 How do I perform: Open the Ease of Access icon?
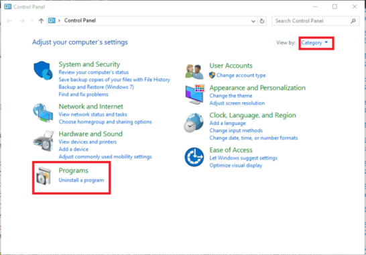point(194,156)
